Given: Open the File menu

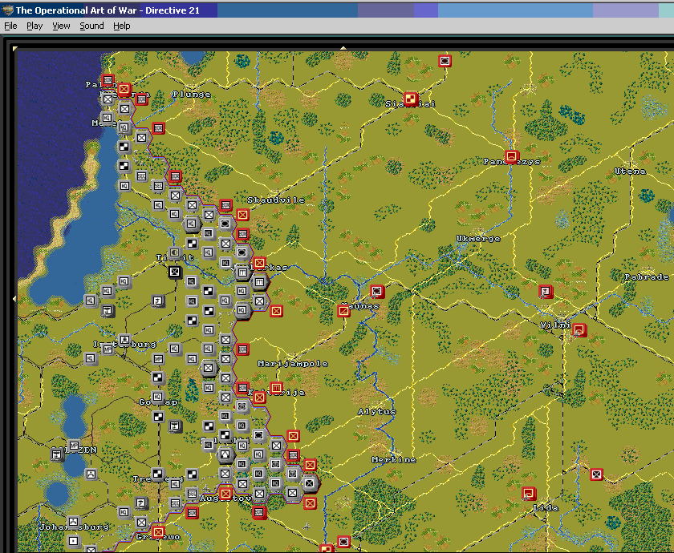Looking at the screenshot, I should coord(10,26).
